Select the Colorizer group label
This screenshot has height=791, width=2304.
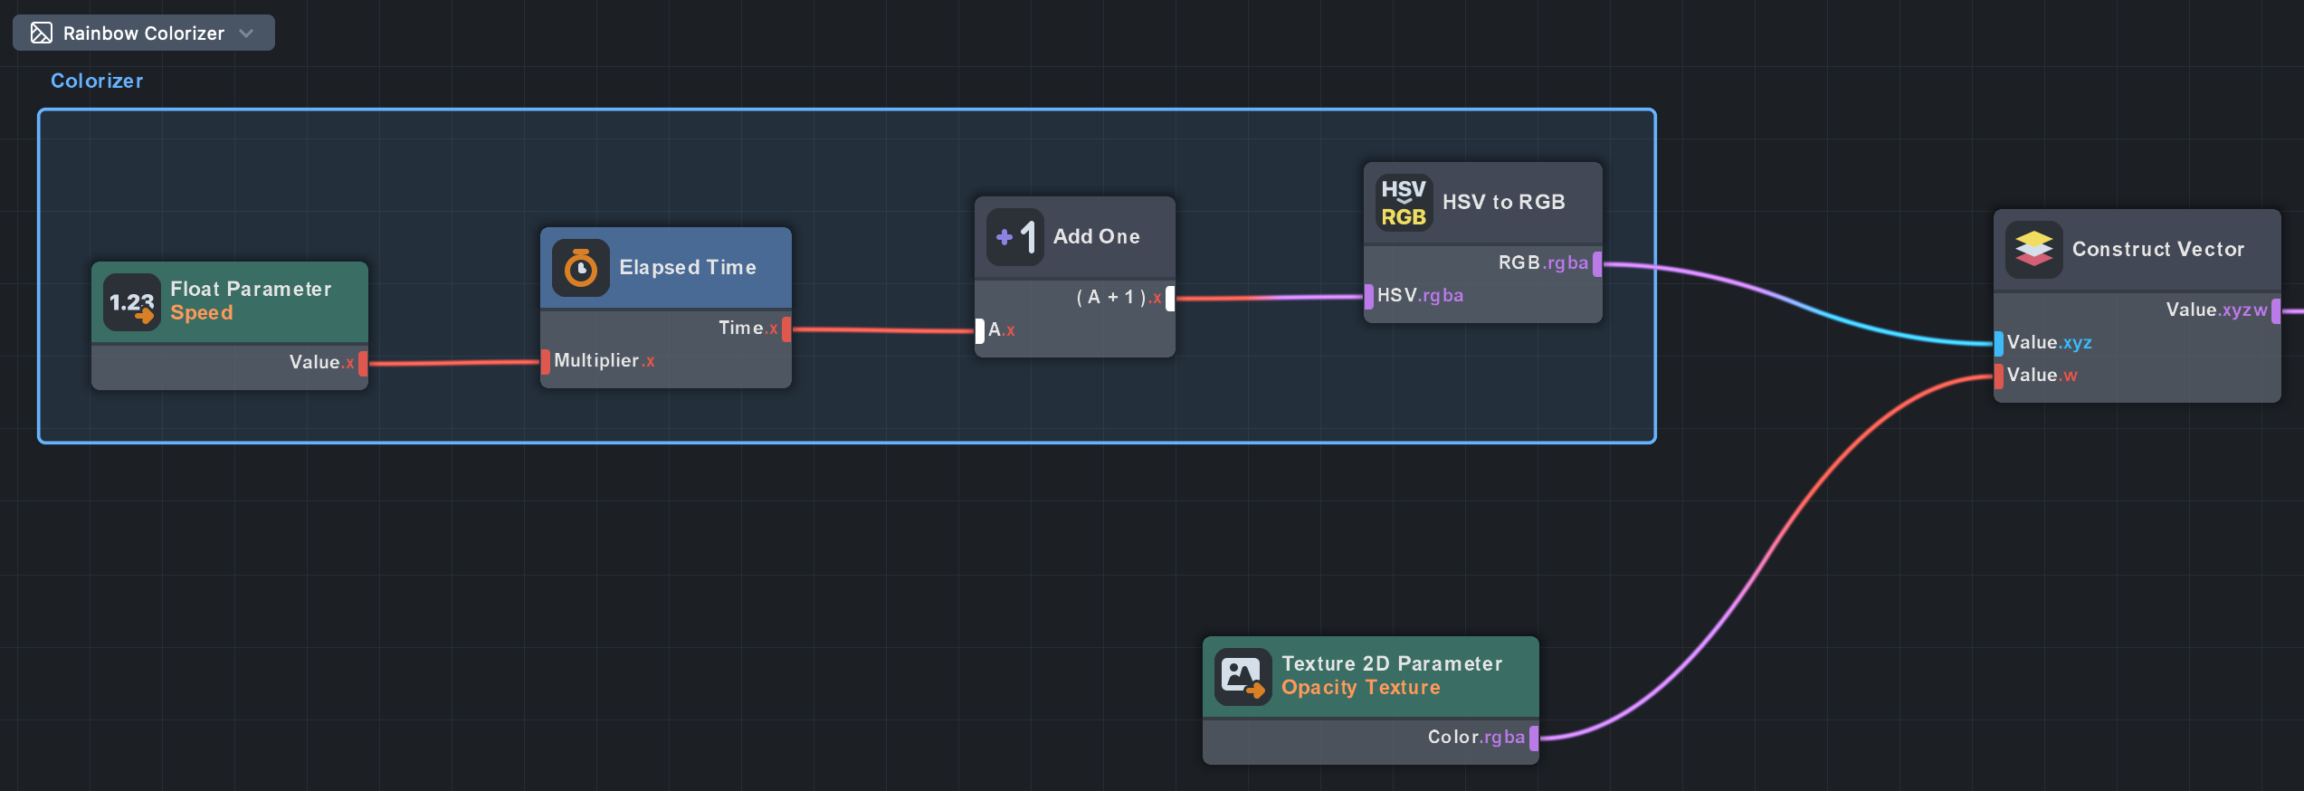(97, 81)
